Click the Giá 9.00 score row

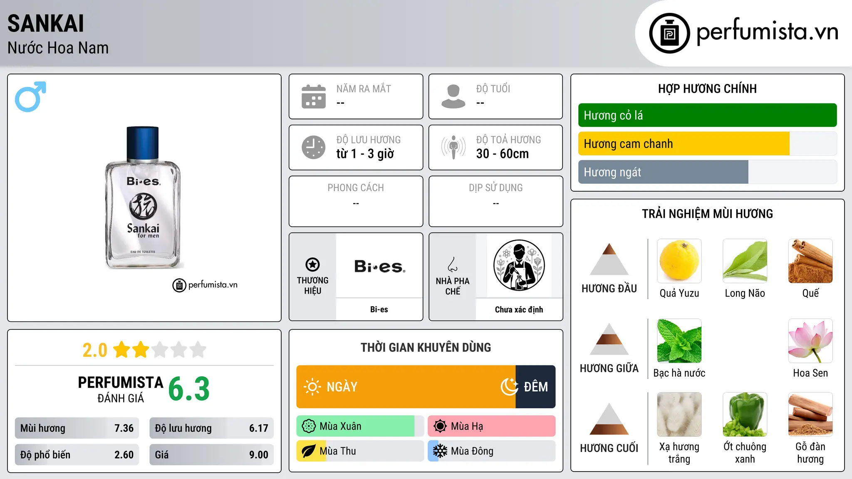click(x=211, y=455)
